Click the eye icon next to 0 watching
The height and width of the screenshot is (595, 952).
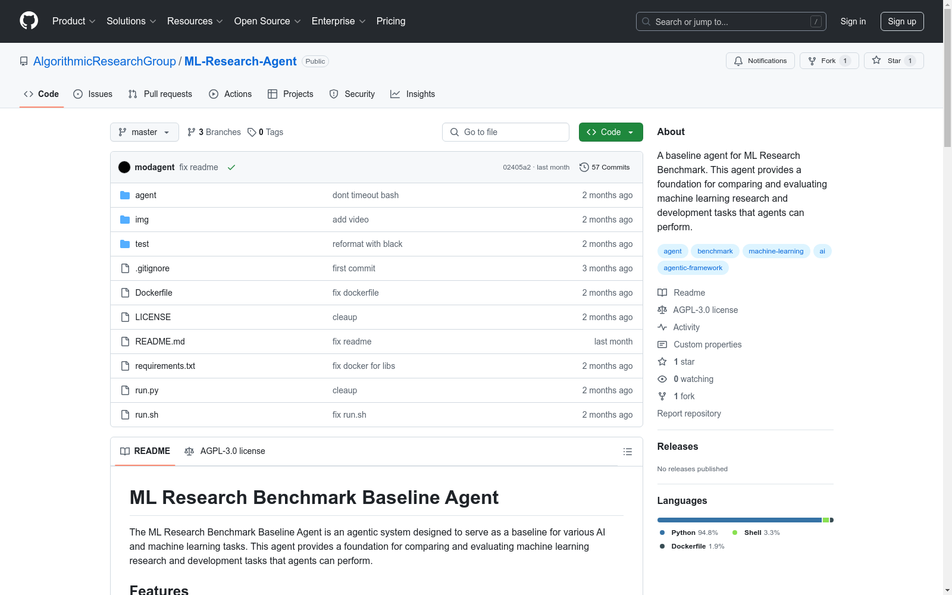(662, 379)
